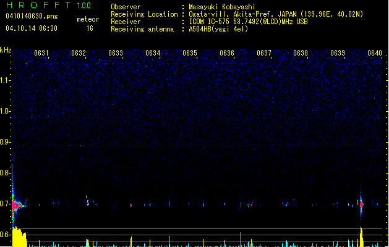Click the 0631 time marker
Viewport: 389px width, 247px height.
[x=41, y=53]
